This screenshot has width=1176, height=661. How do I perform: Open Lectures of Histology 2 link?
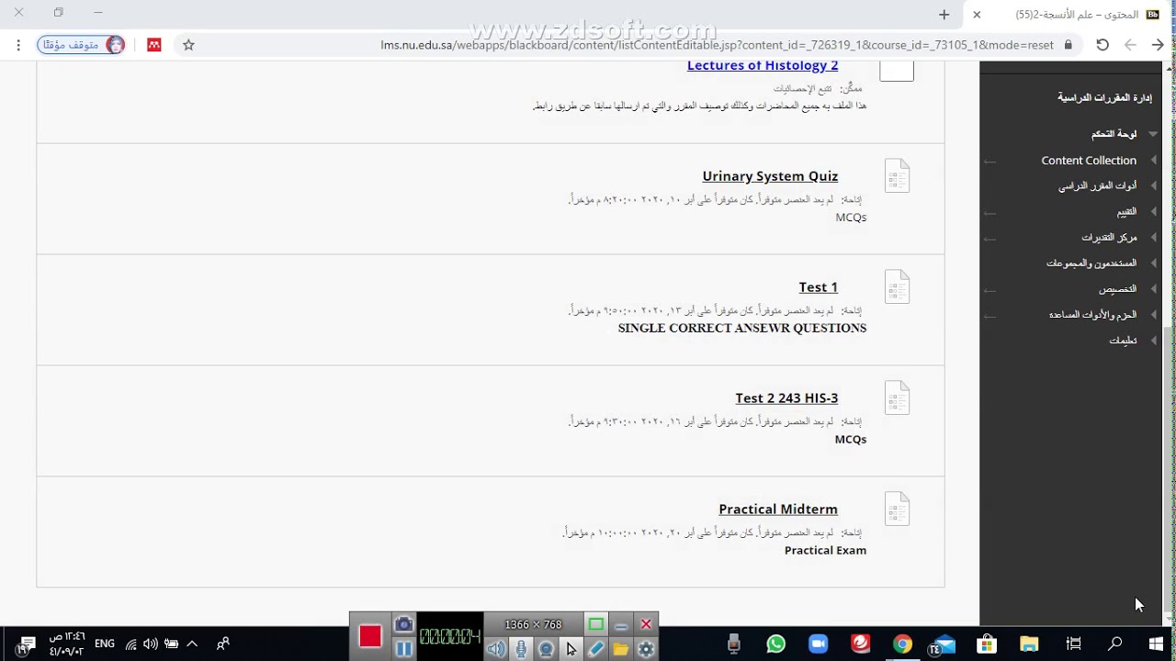pos(763,66)
